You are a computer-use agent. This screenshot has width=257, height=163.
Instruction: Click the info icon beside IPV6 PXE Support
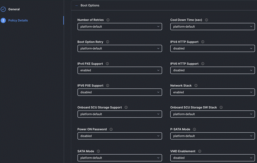[x=108, y=85]
